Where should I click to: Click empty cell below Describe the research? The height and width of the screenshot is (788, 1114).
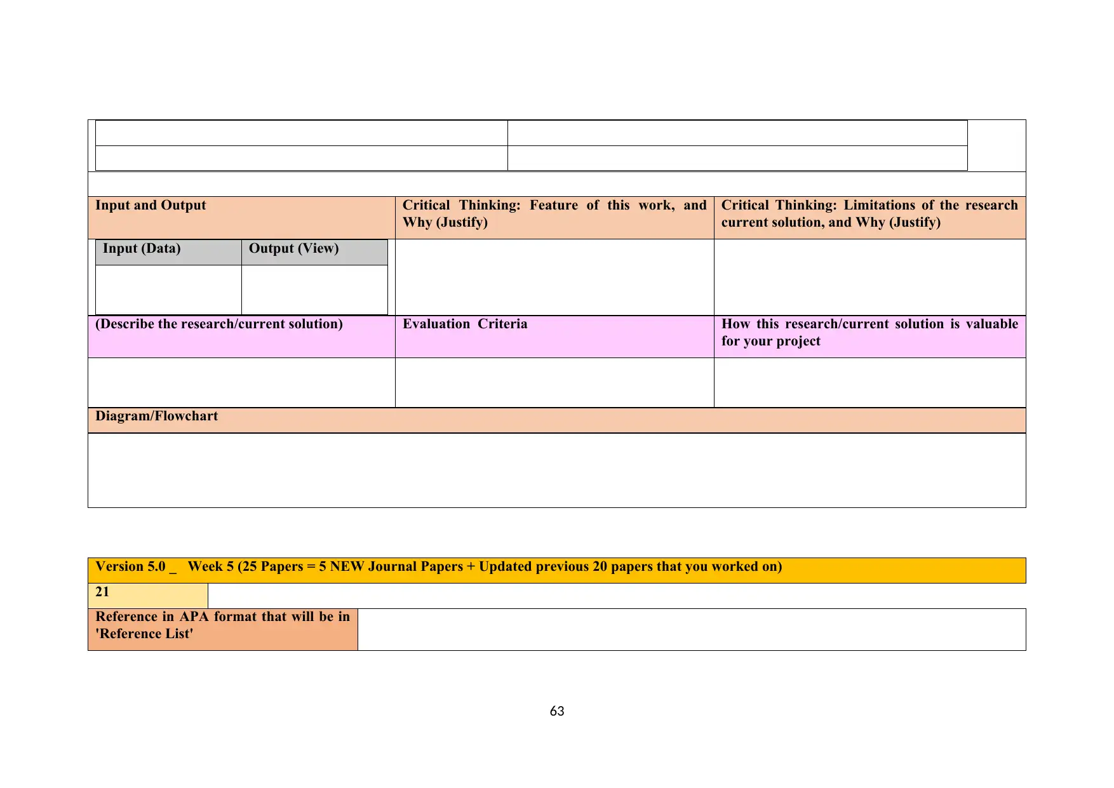(241, 382)
